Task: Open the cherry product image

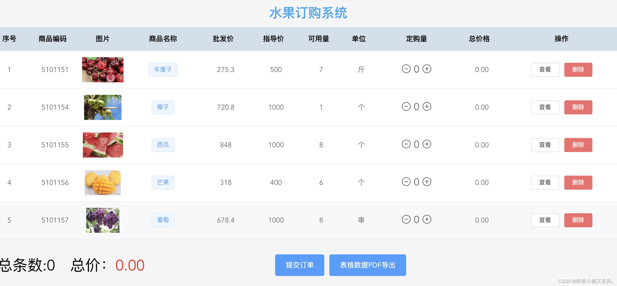Action: click(x=103, y=70)
